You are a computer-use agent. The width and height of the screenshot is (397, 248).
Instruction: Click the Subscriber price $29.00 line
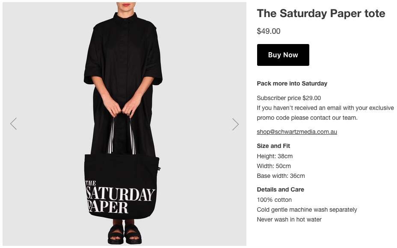point(289,98)
